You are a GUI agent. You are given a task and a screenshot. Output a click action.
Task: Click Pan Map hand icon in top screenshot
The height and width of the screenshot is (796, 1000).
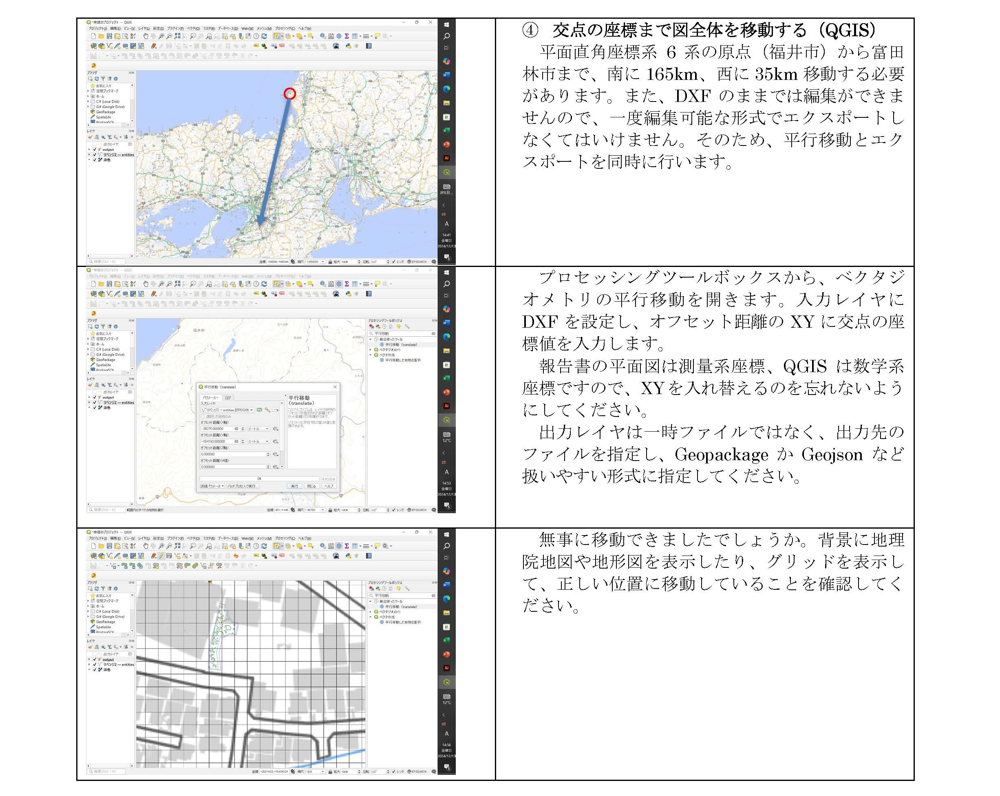tap(145, 36)
